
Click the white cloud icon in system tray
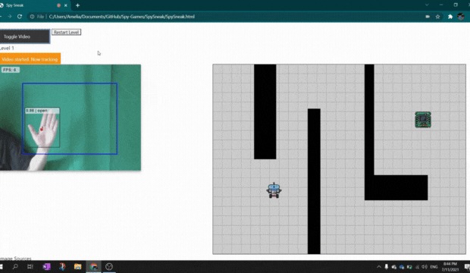pos(394,267)
